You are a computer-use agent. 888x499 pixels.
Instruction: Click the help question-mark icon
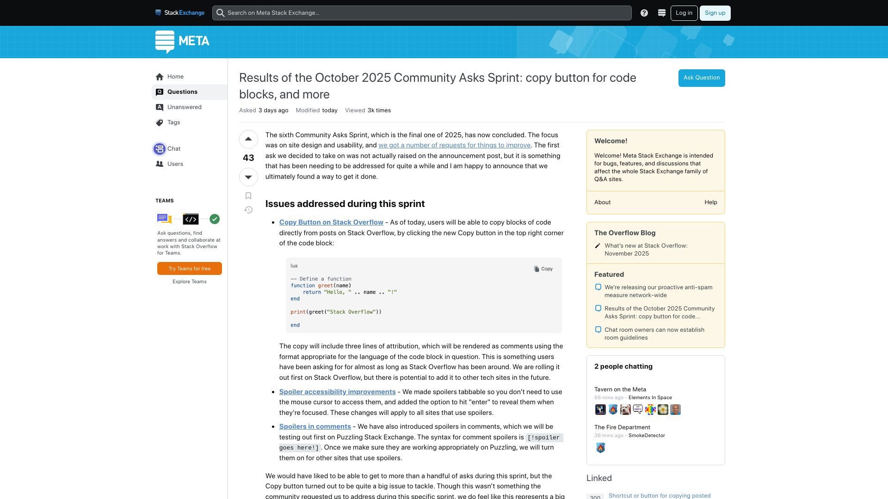pos(644,13)
